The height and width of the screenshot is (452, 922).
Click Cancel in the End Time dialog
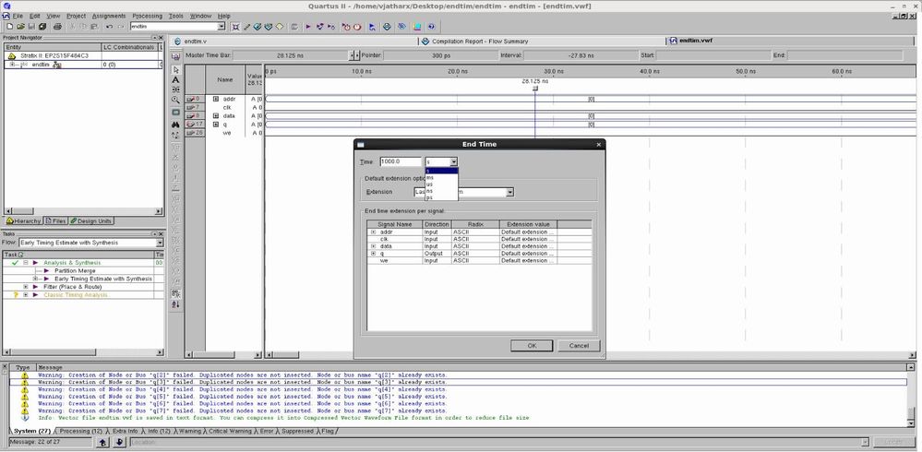click(x=579, y=346)
